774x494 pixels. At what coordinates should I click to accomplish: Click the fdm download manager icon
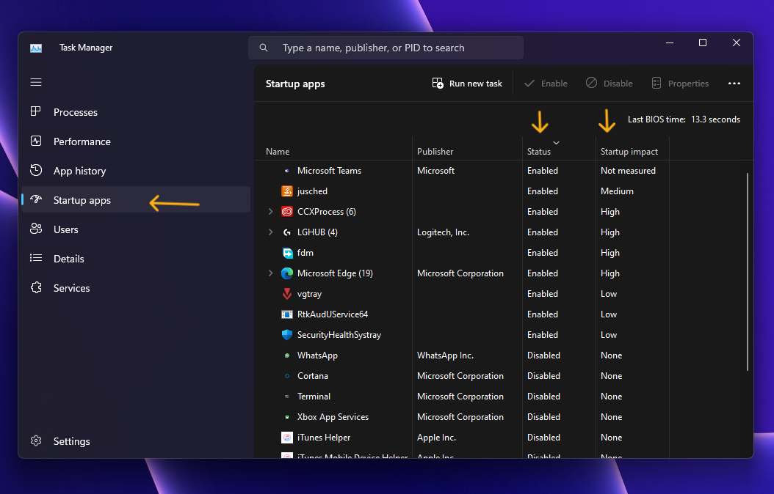pyautogui.click(x=287, y=253)
